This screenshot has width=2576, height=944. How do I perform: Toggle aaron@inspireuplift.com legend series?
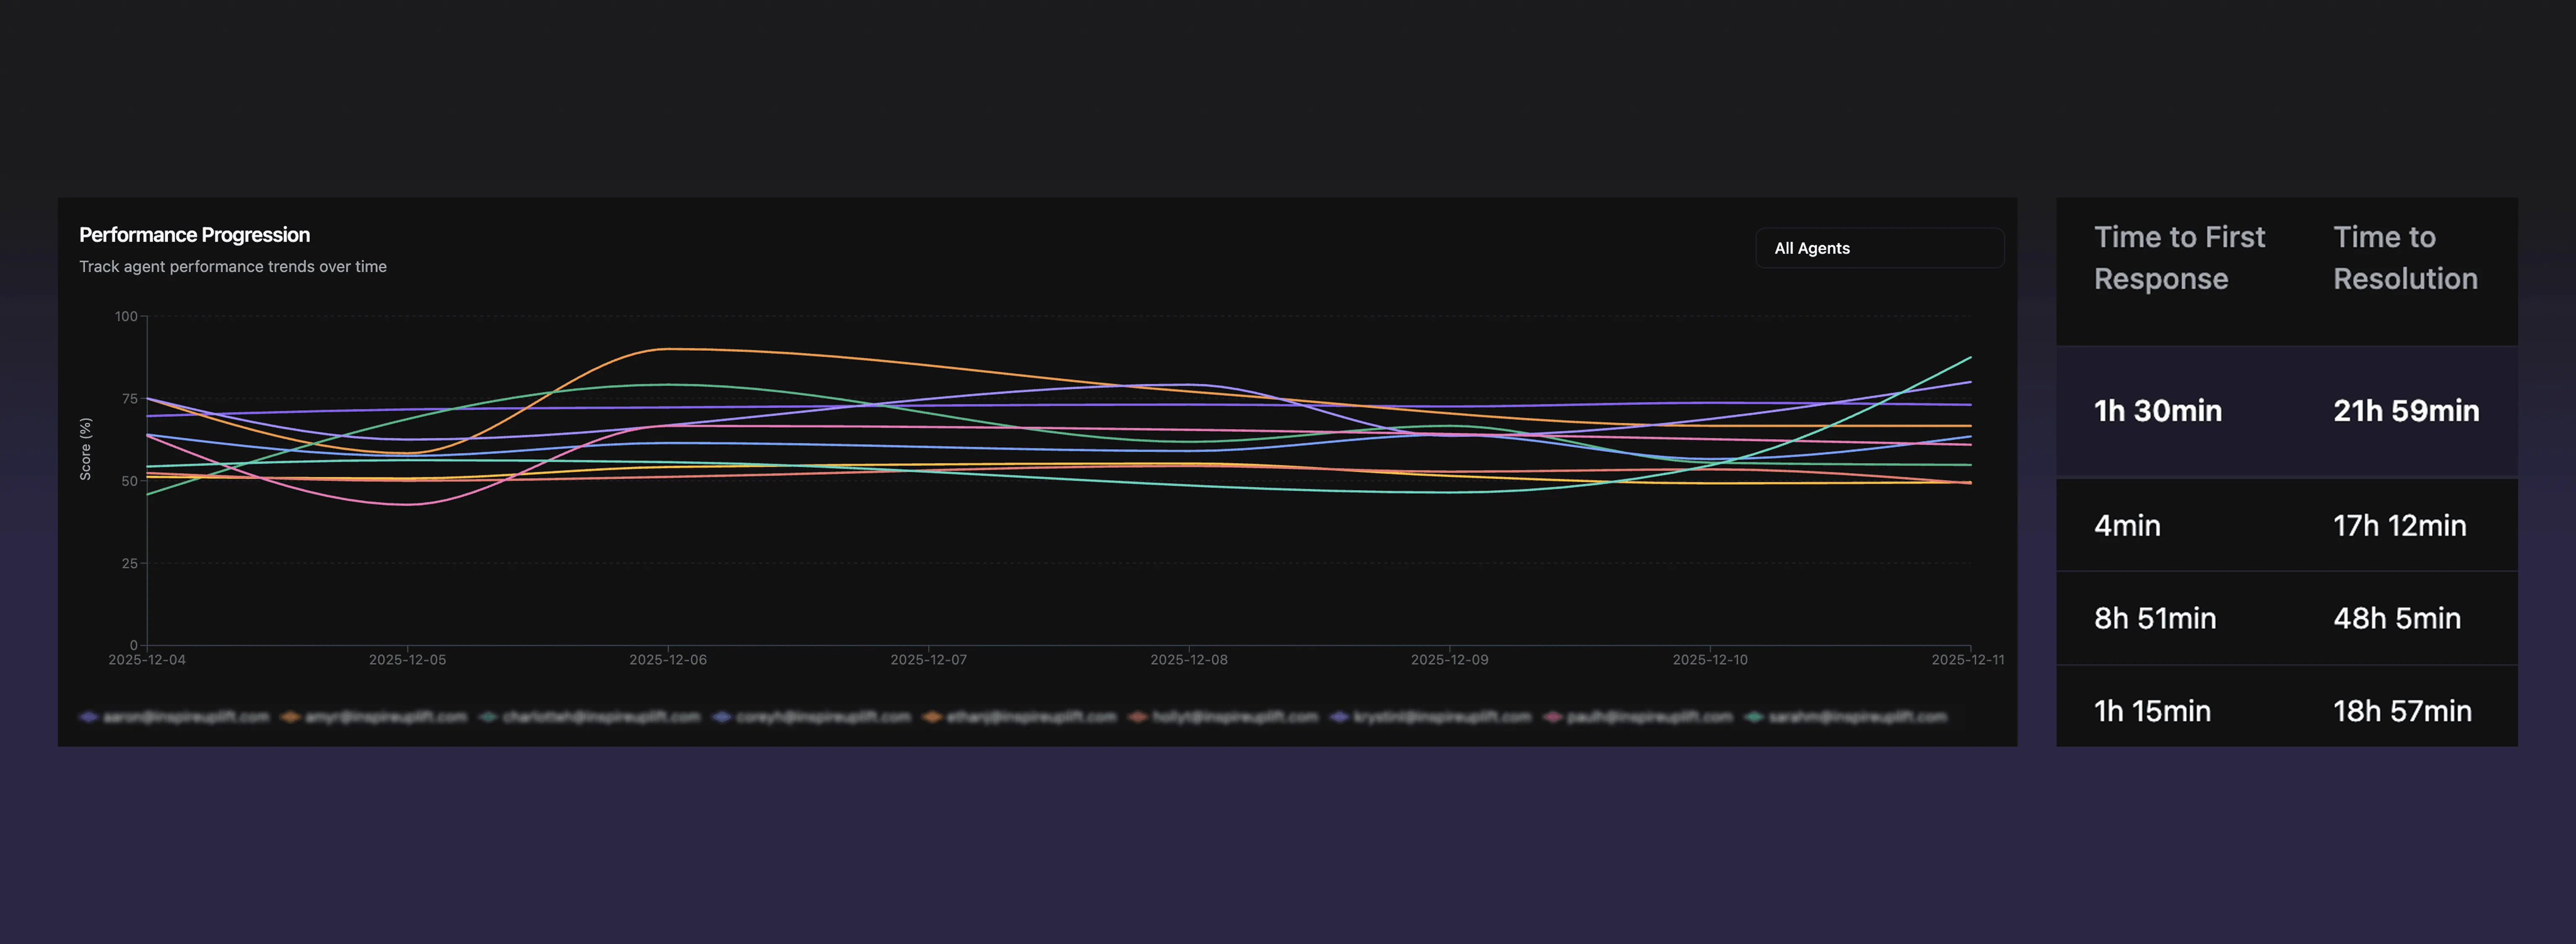pyautogui.click(x=175, y=717)
